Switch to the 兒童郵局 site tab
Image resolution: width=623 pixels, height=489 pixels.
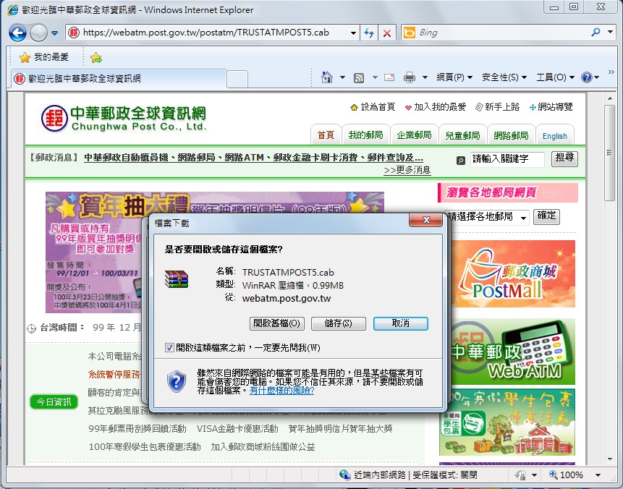[462, 135]
